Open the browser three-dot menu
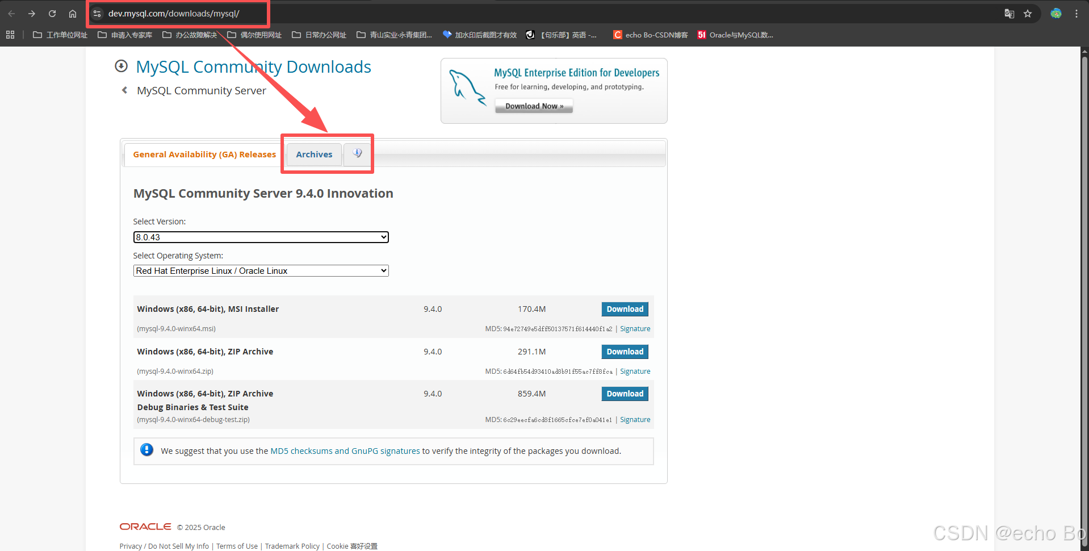This screenshot has height=551, width=1089. coord(1077,14)
